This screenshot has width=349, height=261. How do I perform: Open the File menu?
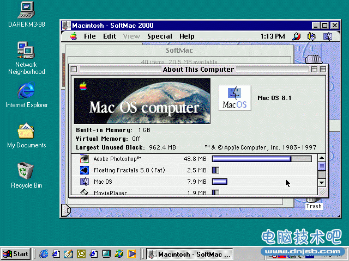[x=90, y=36]
